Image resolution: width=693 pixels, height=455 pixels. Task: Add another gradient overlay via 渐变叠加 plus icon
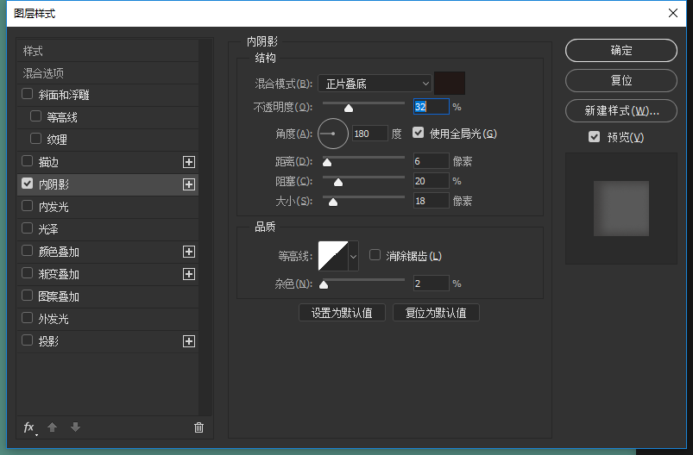(x=189, y=274)
